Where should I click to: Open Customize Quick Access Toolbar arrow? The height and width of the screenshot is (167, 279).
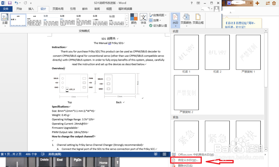pos(31,3)
